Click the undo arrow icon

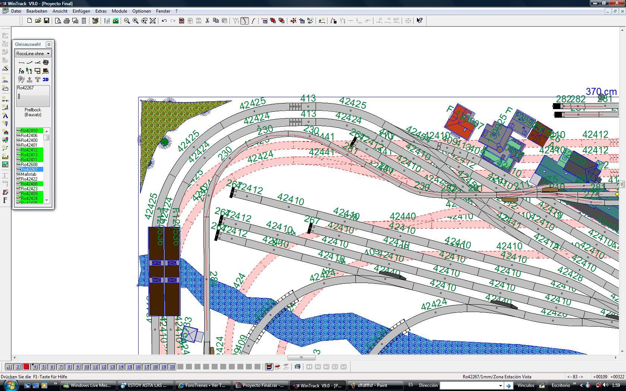[x=164, y=21]
